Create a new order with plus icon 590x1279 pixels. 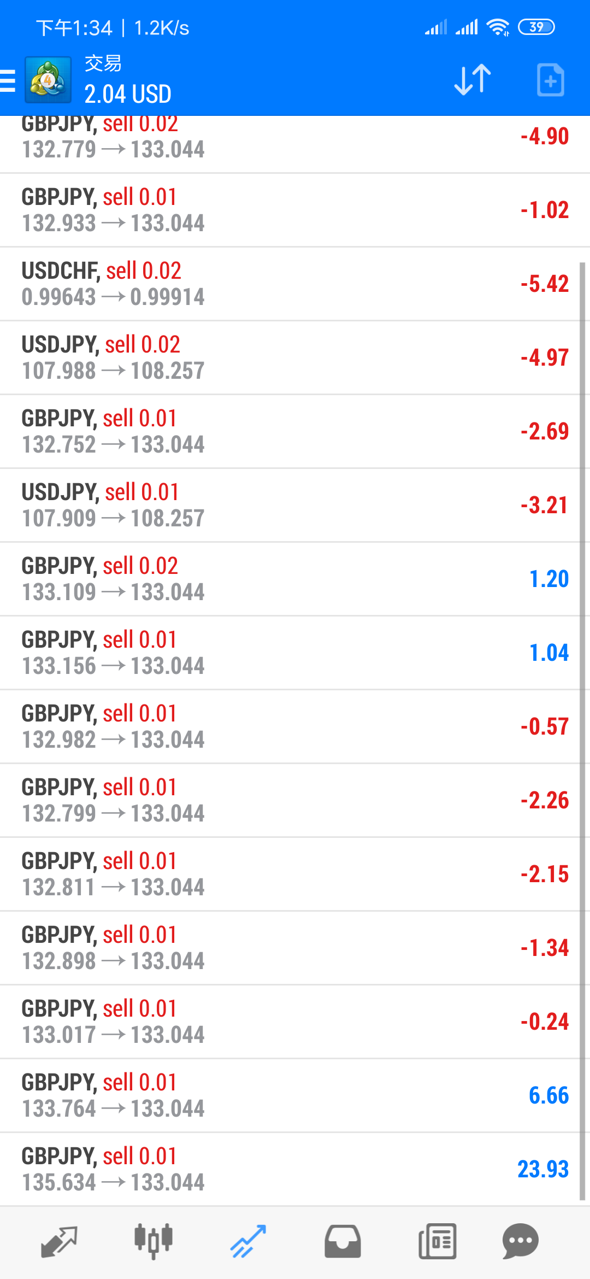tap(550, 80)
